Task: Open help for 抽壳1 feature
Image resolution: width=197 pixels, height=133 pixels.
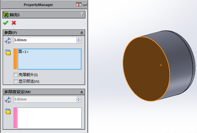Action: click(x=82, y=14)
